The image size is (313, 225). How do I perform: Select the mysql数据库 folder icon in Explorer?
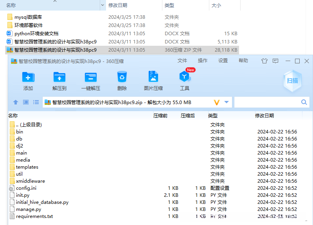[9, 17]
